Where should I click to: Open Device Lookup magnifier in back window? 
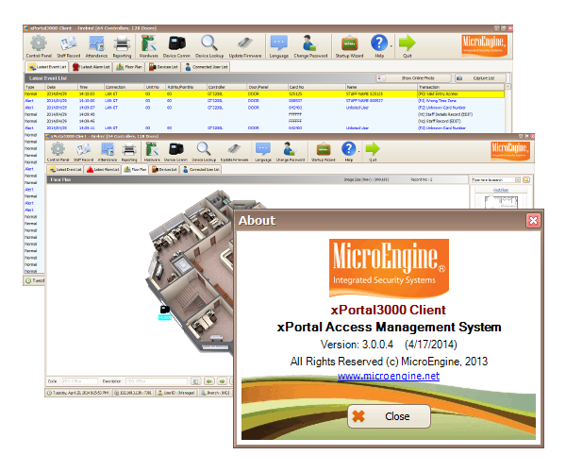click(x=209, y=46)
